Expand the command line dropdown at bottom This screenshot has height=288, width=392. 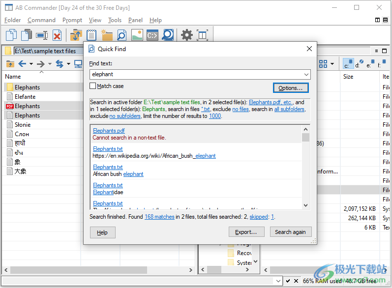(x=278, y=281)
